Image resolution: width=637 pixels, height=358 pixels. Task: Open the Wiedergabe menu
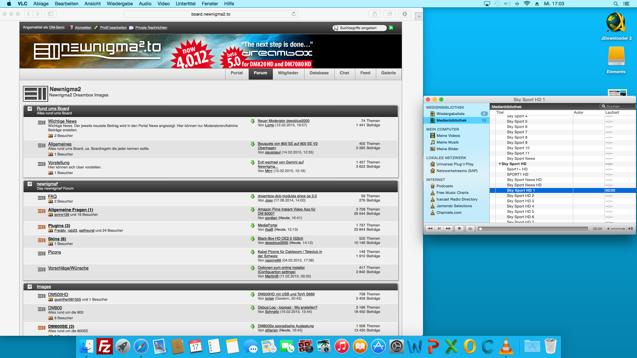tap(119, 4)
